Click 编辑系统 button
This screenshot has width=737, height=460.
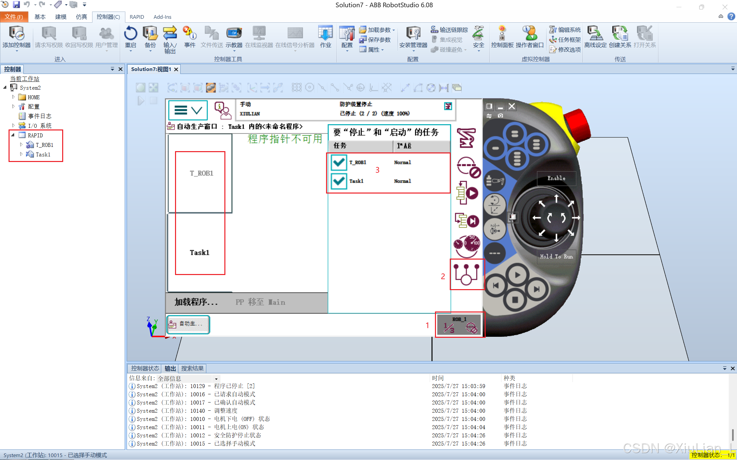point(565,30)
